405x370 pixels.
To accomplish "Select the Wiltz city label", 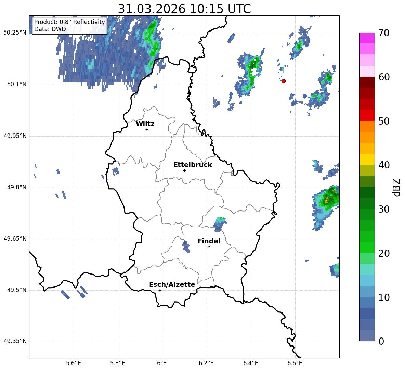I will click(x=145, y=124).
